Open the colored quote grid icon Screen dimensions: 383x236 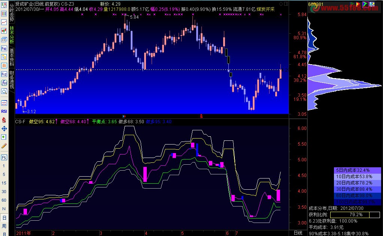4,13
